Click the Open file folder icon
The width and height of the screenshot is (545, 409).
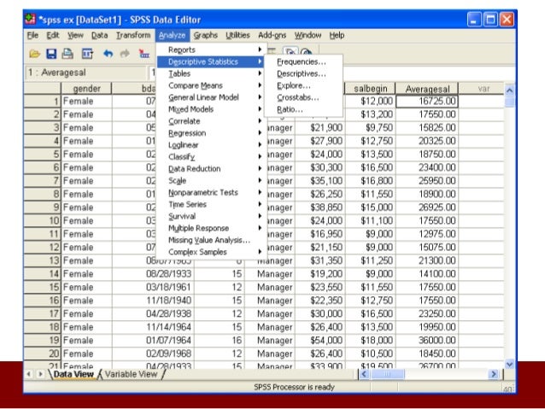pyautogui.click(x=35, y=54)
